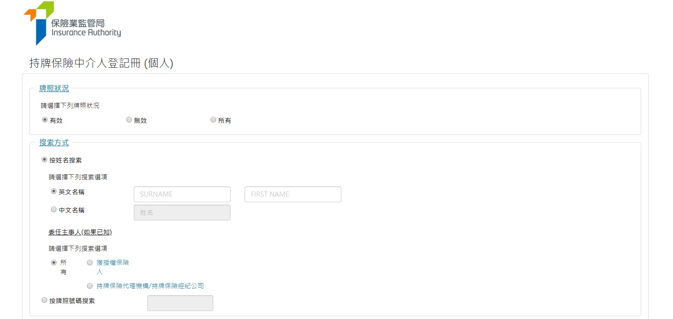This screenshot has height=319, width=673.
Task: Choose the 獲授權保險人 option
Action: pyautogui.click(x=90, y=262)
